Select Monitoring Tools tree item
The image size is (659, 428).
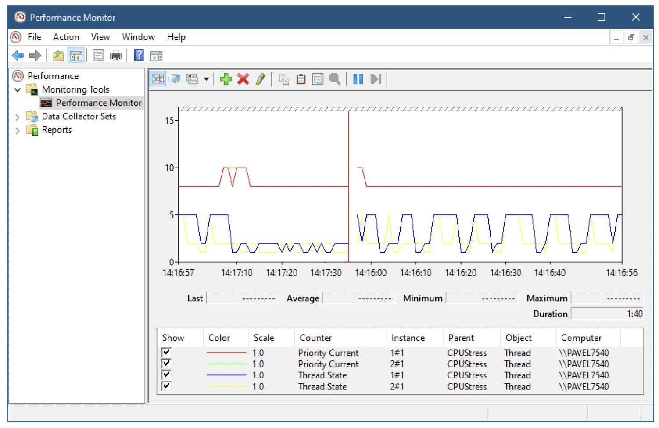[x=75, y=89]
